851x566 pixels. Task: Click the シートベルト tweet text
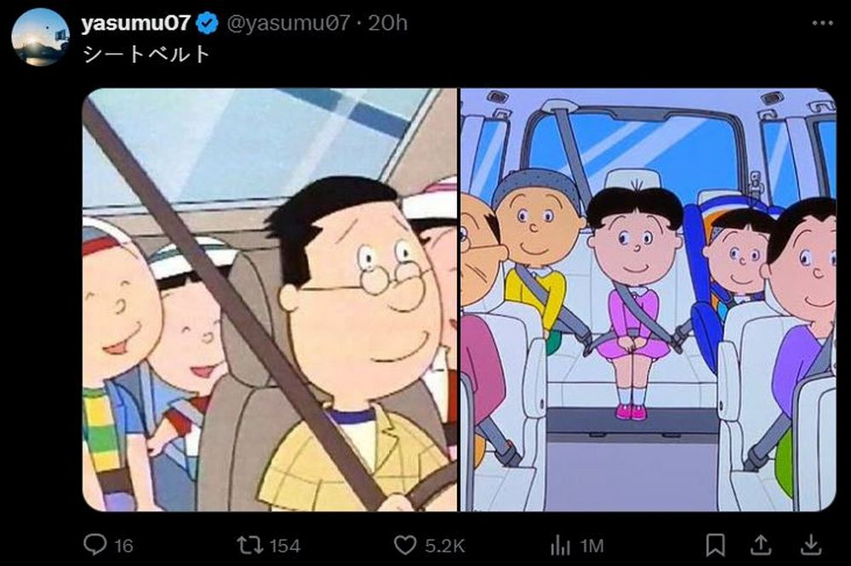point(146,54)
